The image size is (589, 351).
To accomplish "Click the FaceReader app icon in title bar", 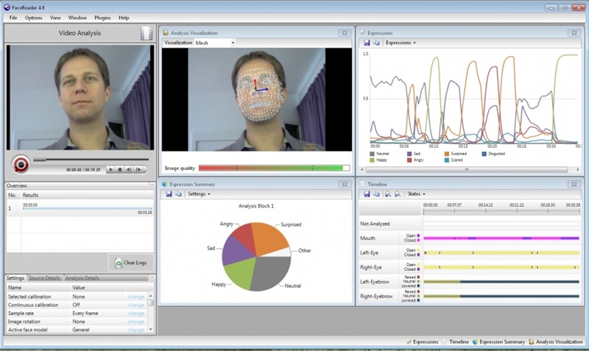I will tap(7, 7).
